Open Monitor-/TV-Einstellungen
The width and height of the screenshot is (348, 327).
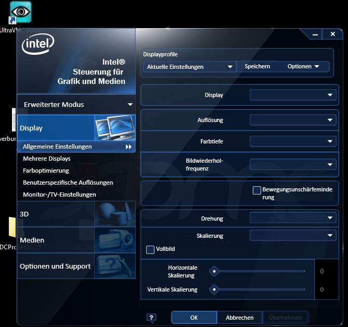point(59,195)
